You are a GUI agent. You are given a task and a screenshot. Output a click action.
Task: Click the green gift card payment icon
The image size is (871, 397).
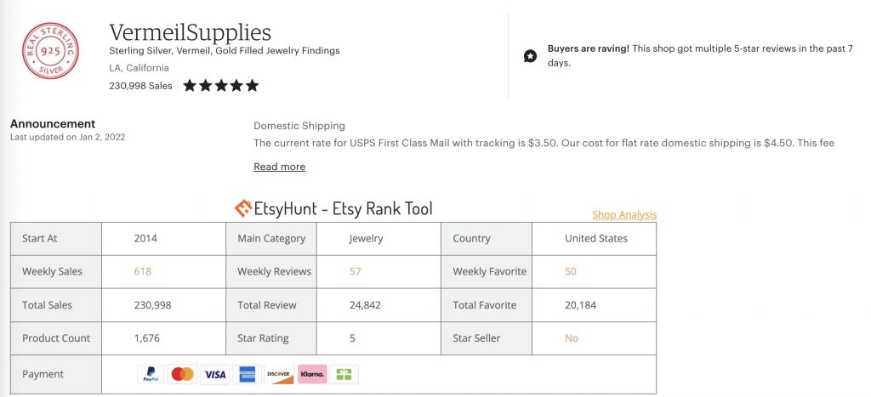(344, 374)
